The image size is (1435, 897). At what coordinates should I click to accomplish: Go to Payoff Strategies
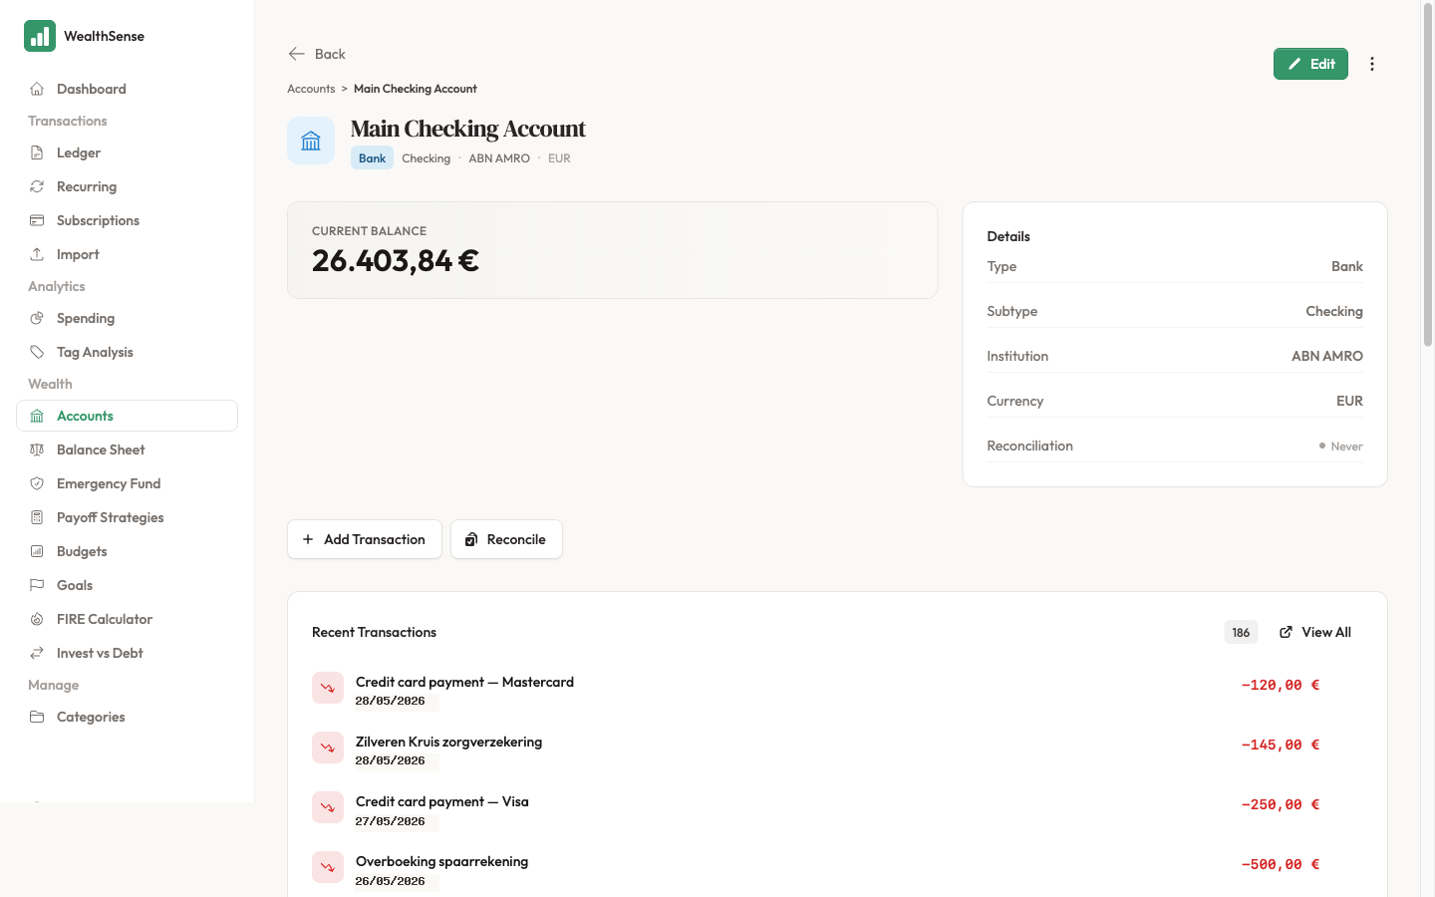[127, 517]
